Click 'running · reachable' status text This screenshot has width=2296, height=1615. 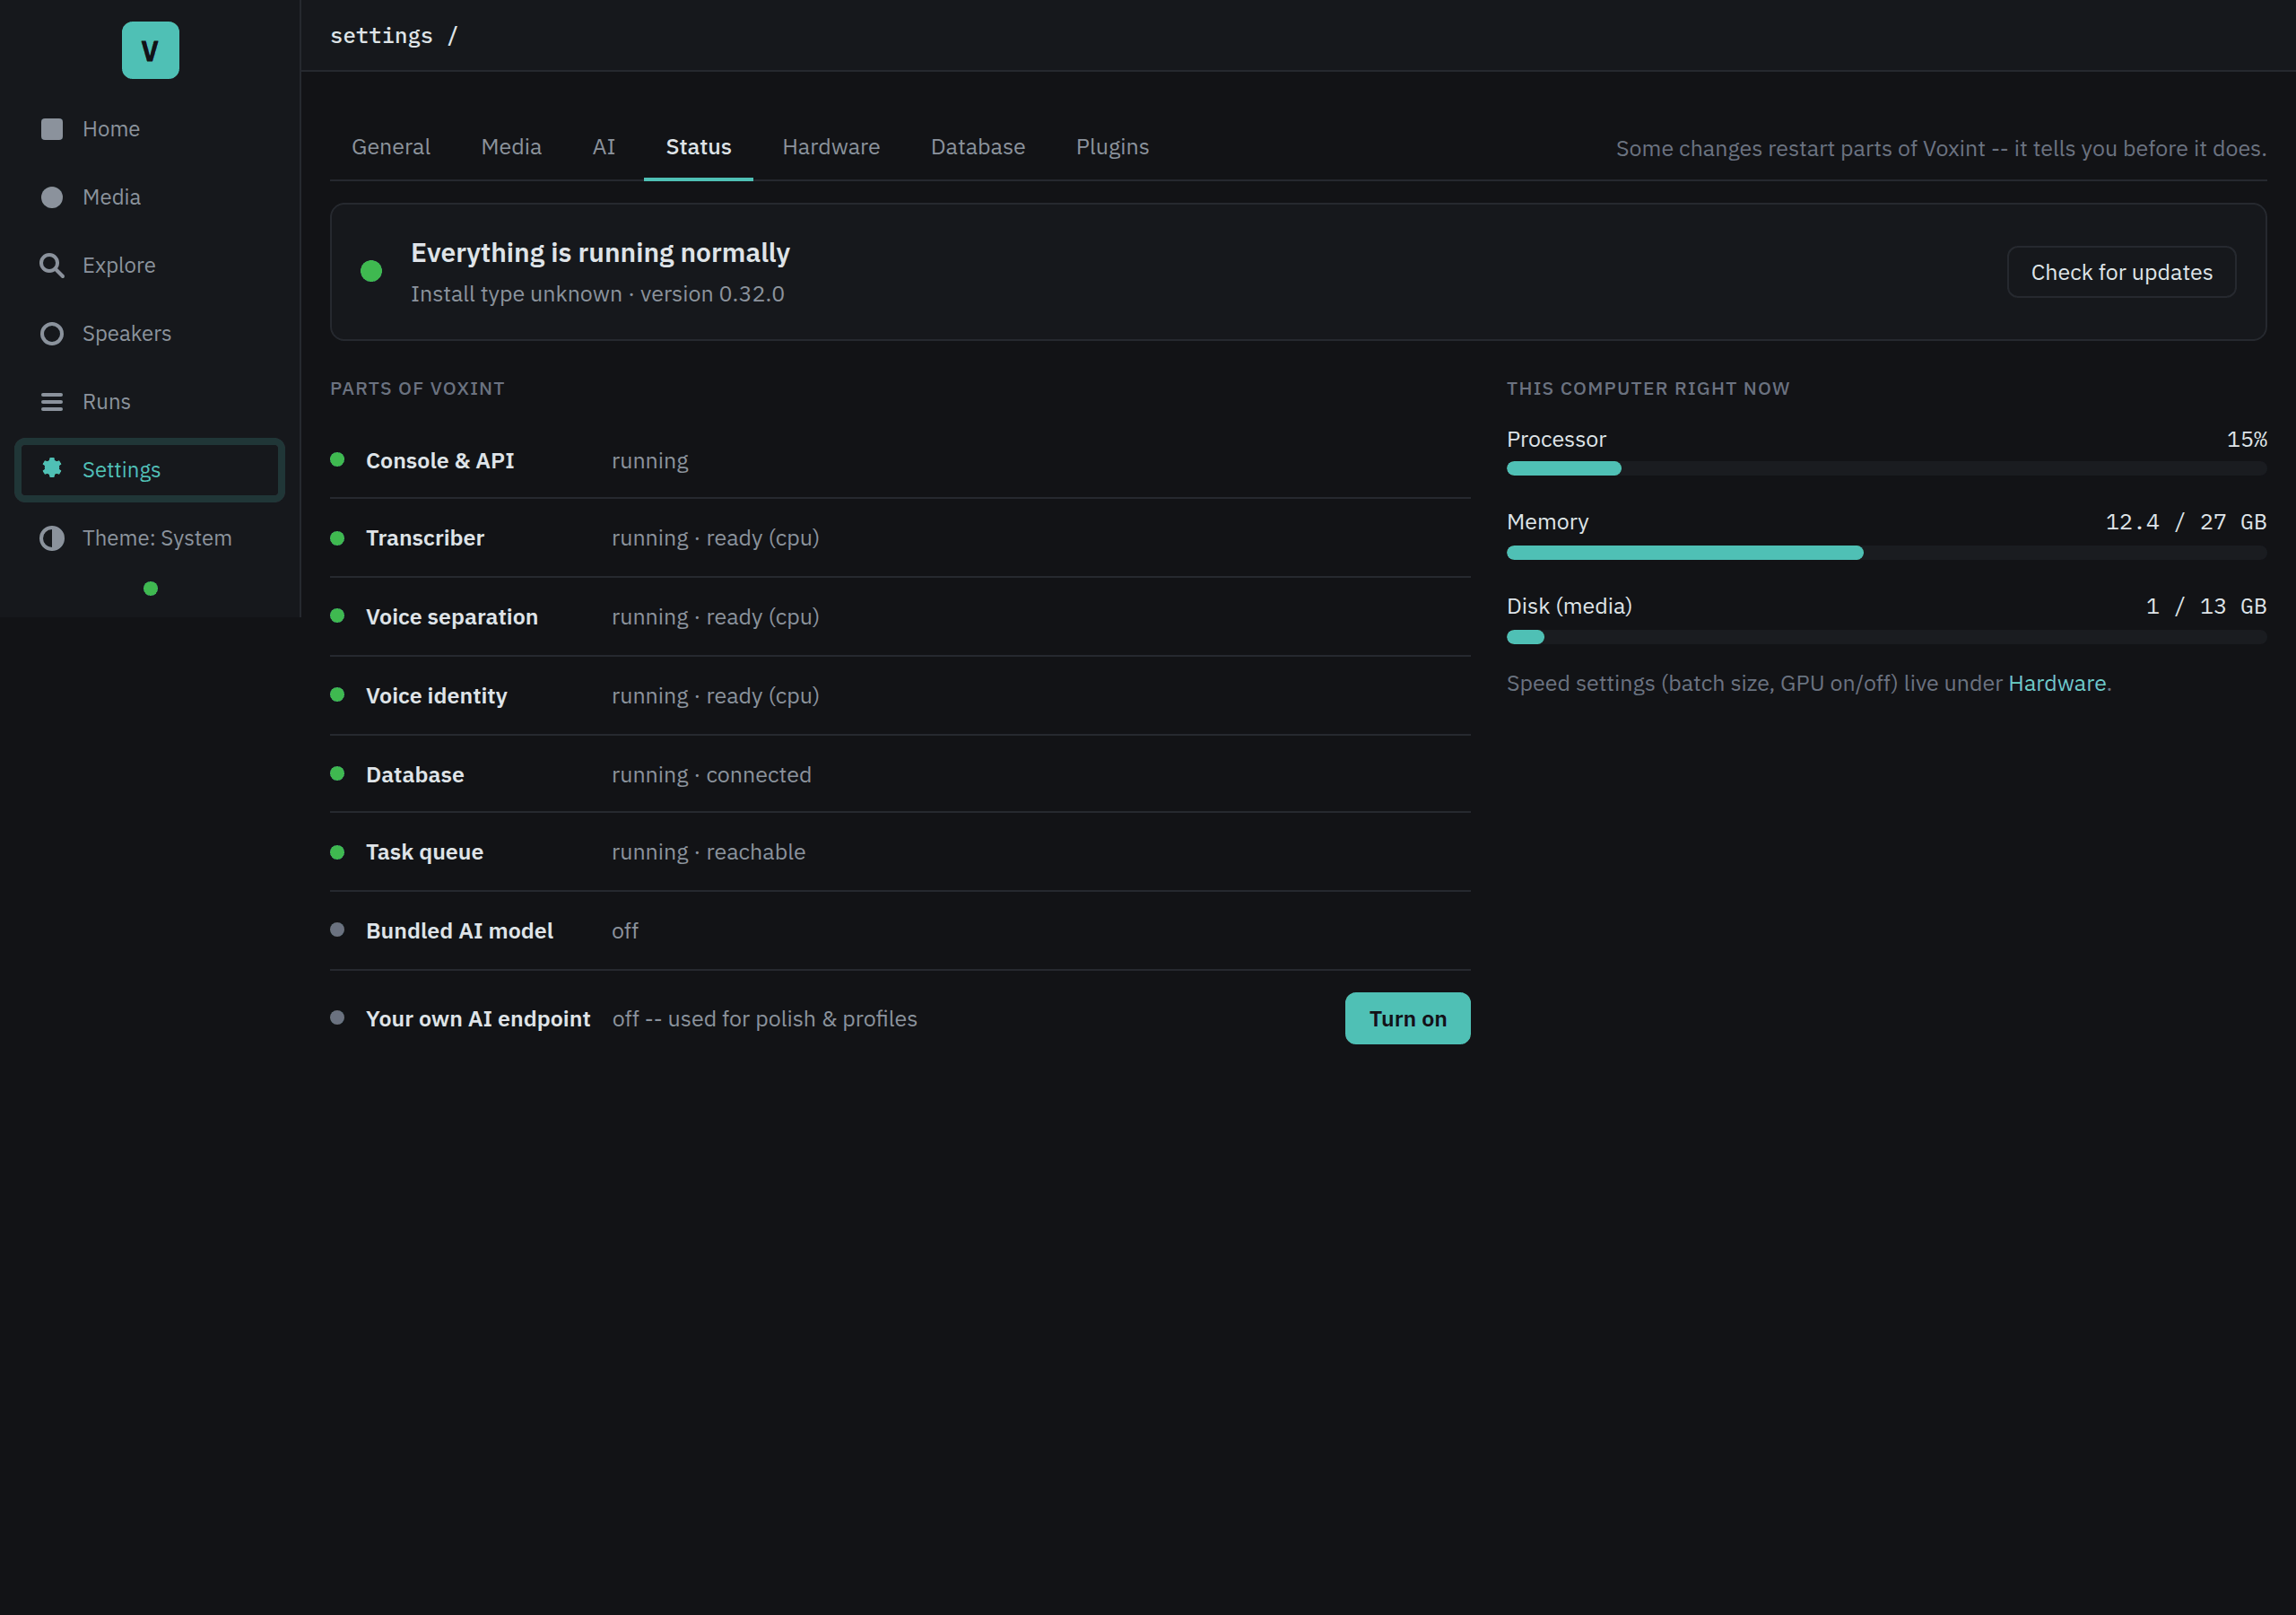pos(708,852)
